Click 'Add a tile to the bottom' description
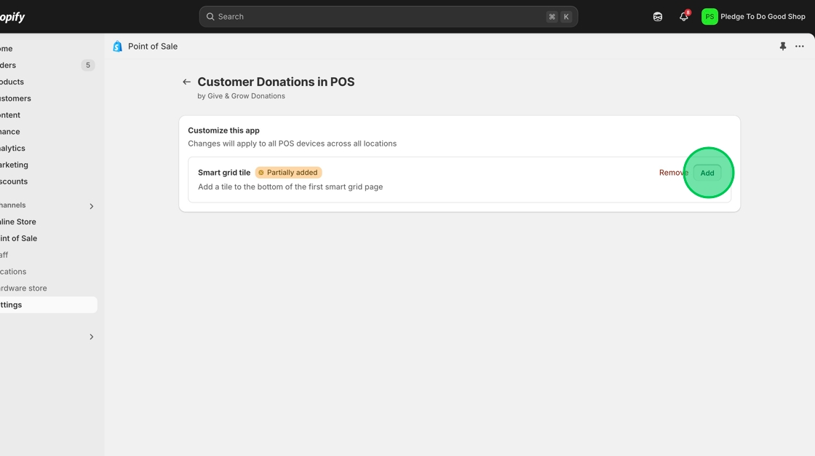This screenshot has height=456, width=815. point(290,187)
